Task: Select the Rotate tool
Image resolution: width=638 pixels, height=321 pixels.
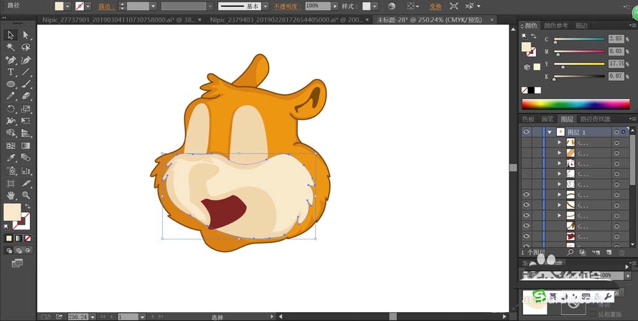Action: point(11,108)
